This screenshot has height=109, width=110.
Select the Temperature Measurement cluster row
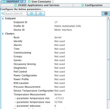pyautogui.click(x=30, y=95)
